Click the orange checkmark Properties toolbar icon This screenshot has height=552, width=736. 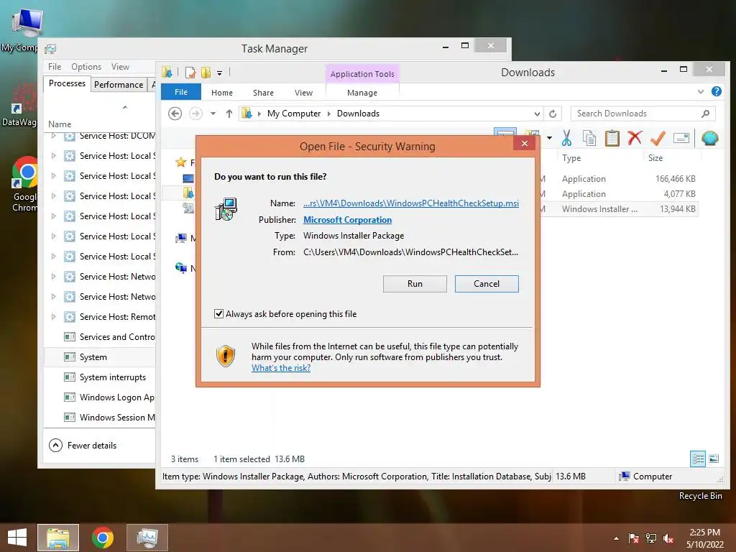click(658, 138)
